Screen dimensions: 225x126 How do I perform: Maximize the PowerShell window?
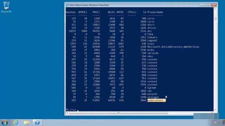(x=208, y=5)
